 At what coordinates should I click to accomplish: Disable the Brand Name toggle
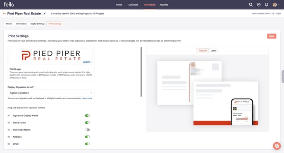(x=87, y=122)
